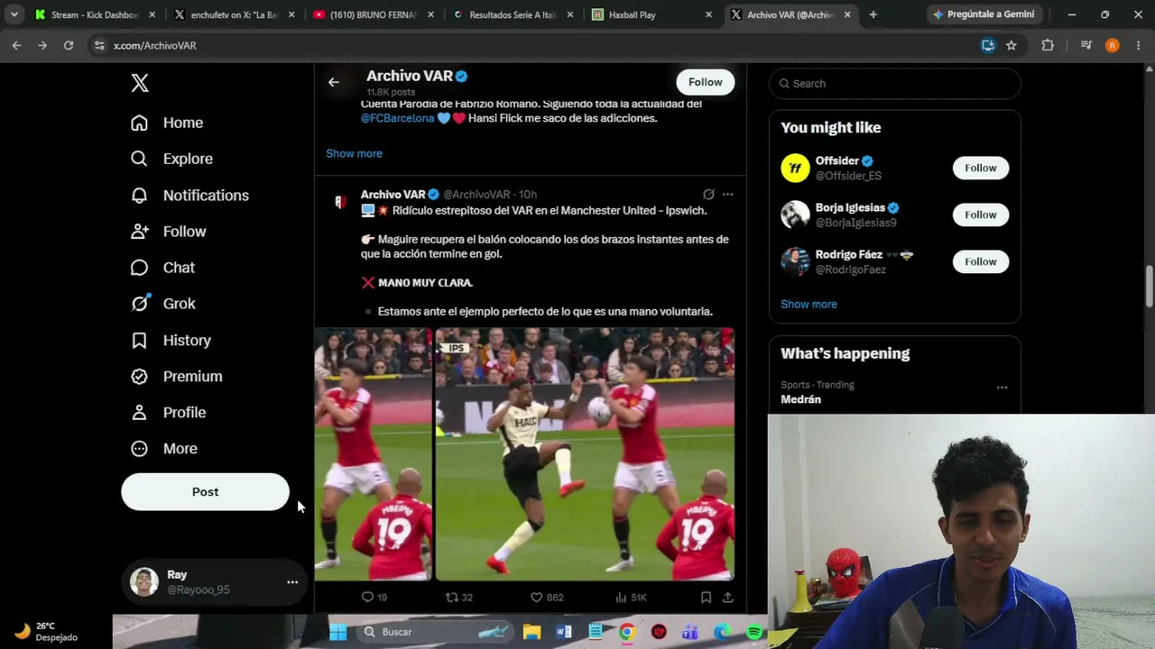Click the History bookmark icon
Viewport: 1155px width, 649px height.
pos(139,341)
